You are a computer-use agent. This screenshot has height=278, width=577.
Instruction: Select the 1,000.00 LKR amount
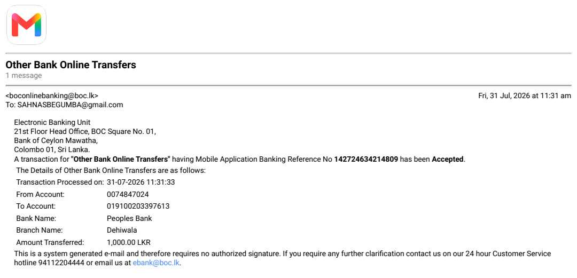(x=128, y=242)
